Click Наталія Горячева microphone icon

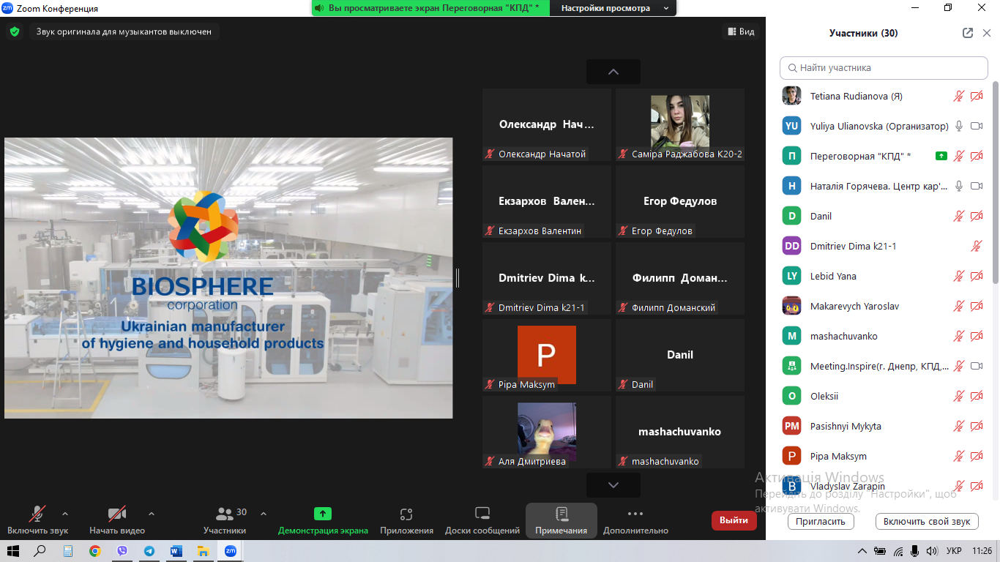[x=959, y=186]
